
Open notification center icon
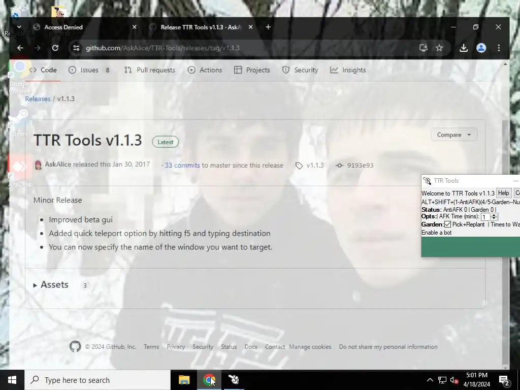point(504,380)
